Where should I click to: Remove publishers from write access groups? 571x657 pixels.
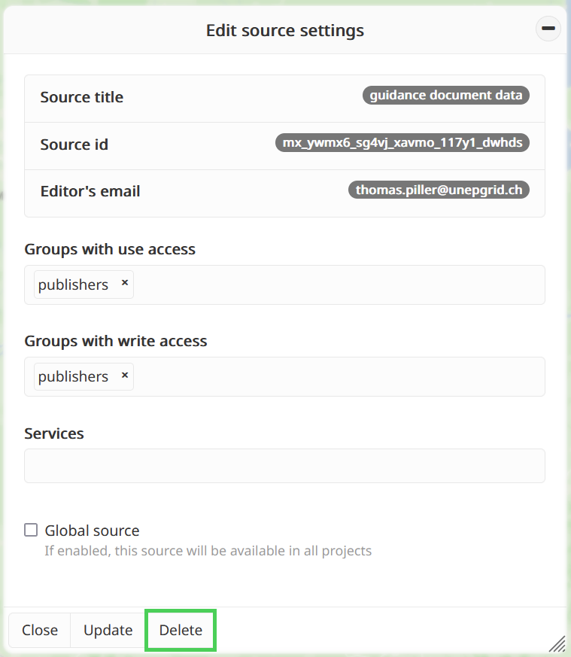click(x=125, y=375)
